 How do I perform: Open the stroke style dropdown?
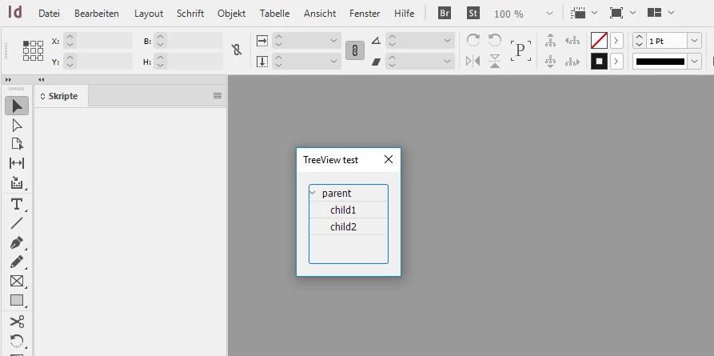[694, 61]
